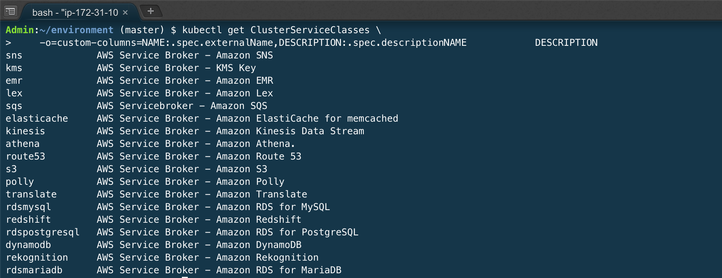
Task: Select the route53 service class entry
Action: tap(25, 156)
